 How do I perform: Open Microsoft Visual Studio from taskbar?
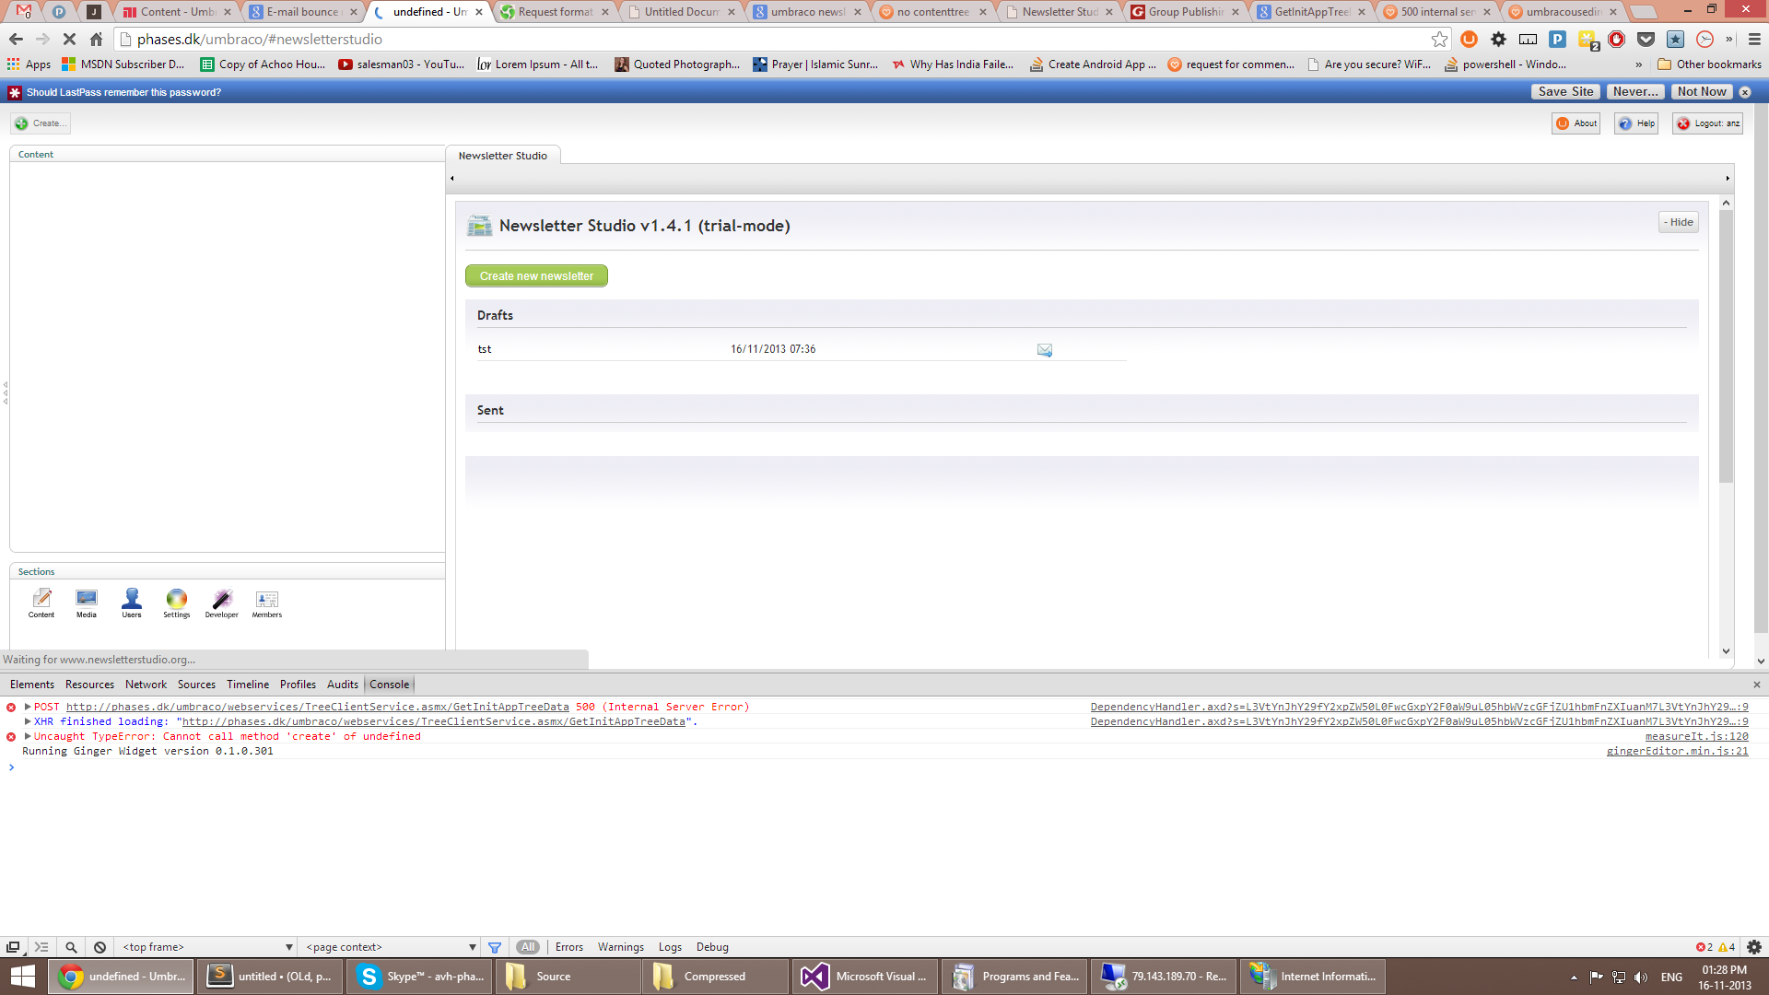click(x=865, y=977)
